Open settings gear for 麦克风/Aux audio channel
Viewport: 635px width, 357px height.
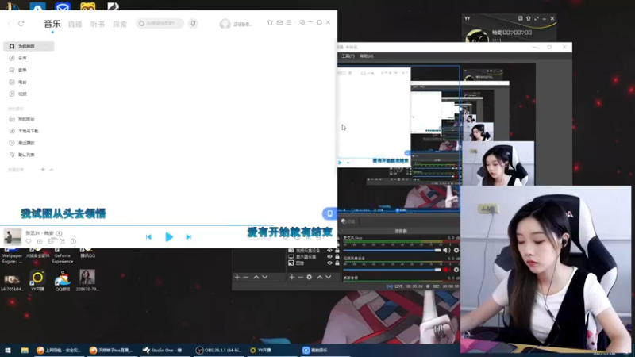pos(456,250)
